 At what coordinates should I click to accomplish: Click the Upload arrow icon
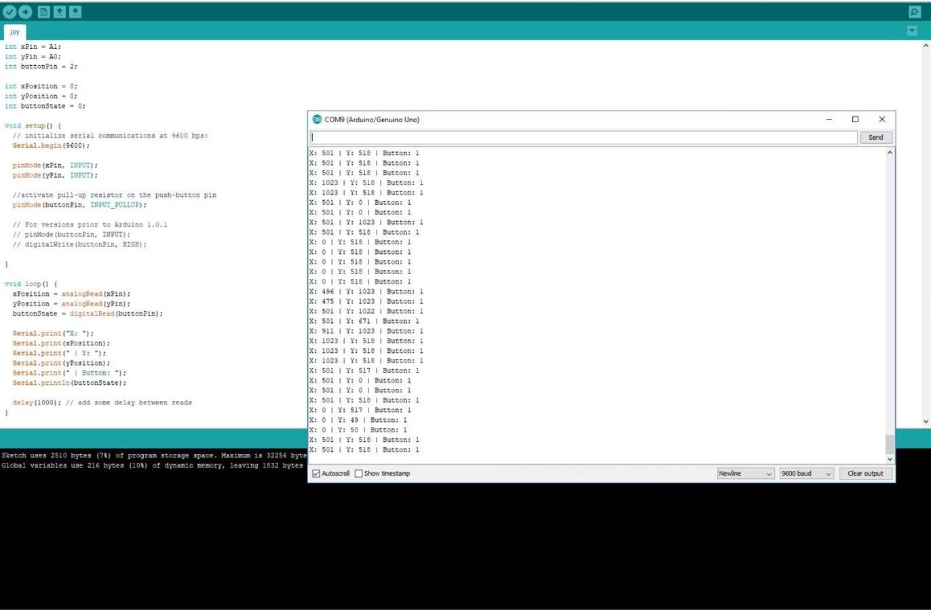tap(25, 12)
